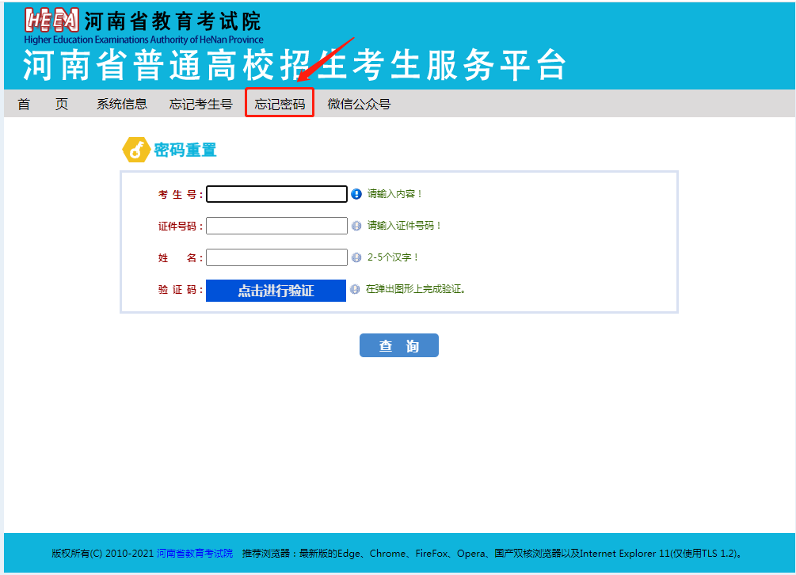Submit the form with the 查询 button
The height and width of the screenshot is (575, 796).
398,345
